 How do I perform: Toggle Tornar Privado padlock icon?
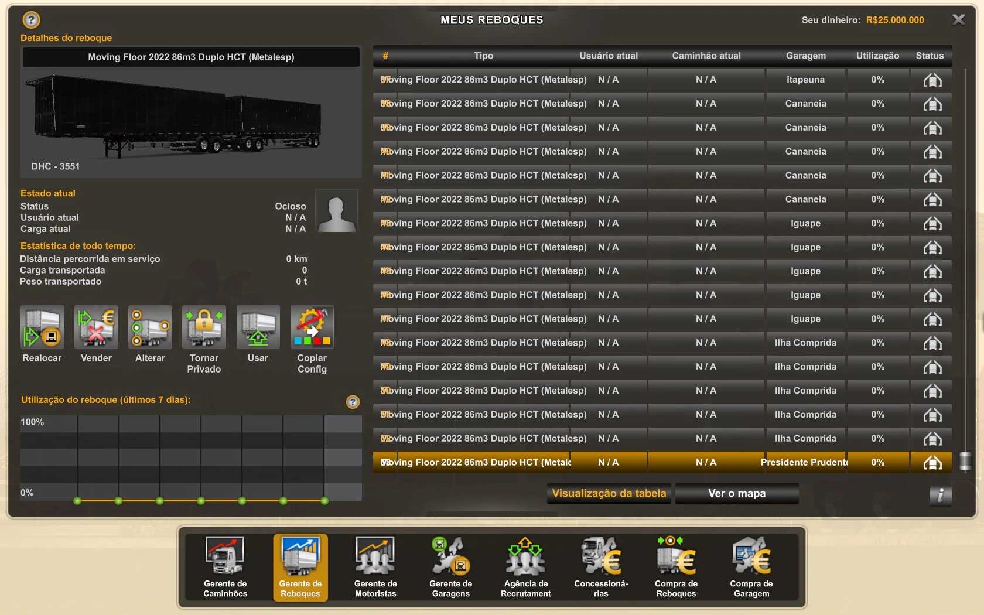[204, 327]
